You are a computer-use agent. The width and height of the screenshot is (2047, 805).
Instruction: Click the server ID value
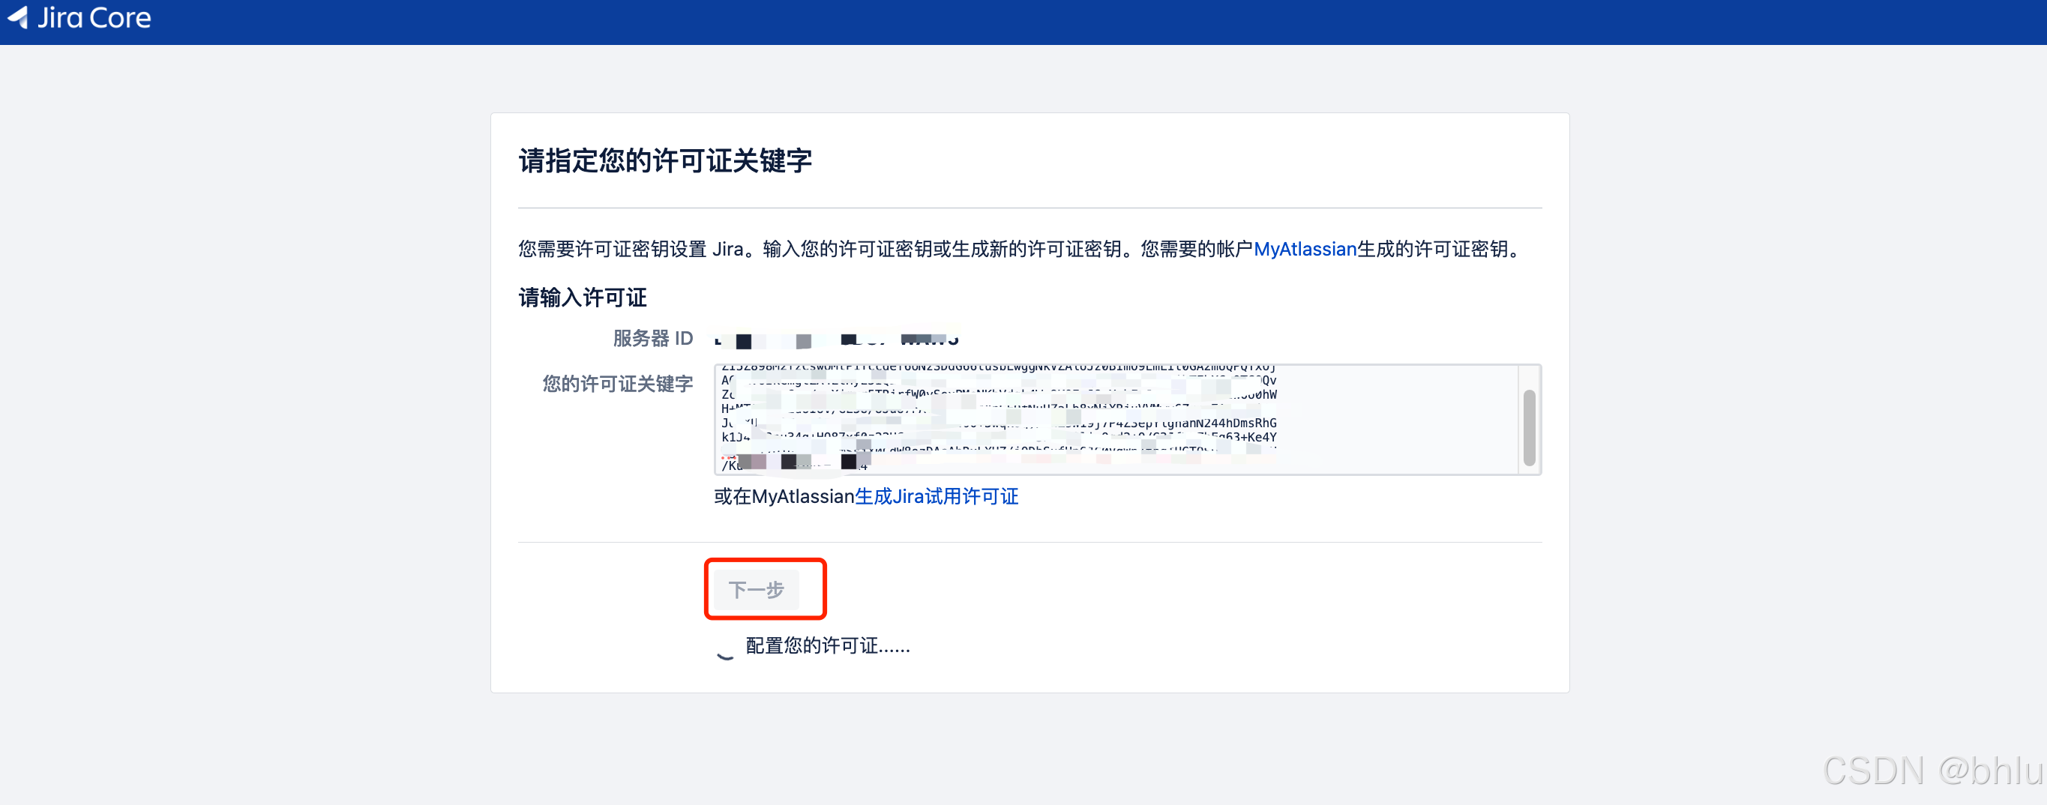(837, 340)
